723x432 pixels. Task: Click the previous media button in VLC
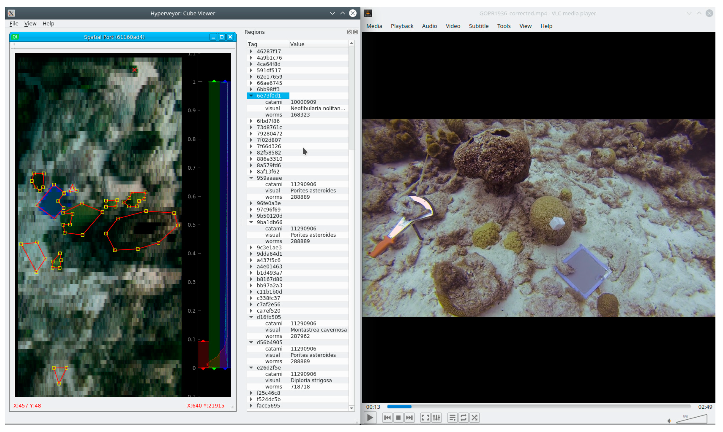[387, 418]
